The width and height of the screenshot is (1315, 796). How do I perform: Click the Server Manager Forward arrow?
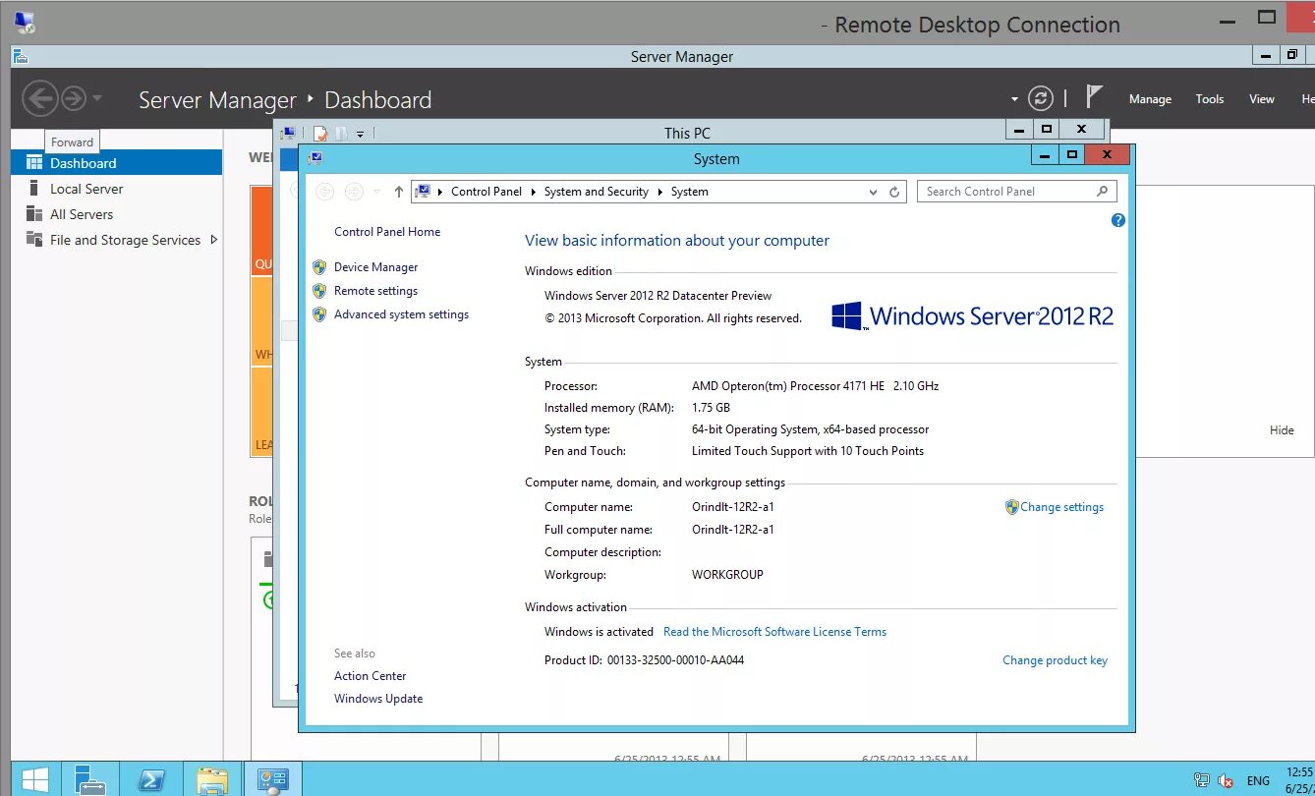coord(74,98)
